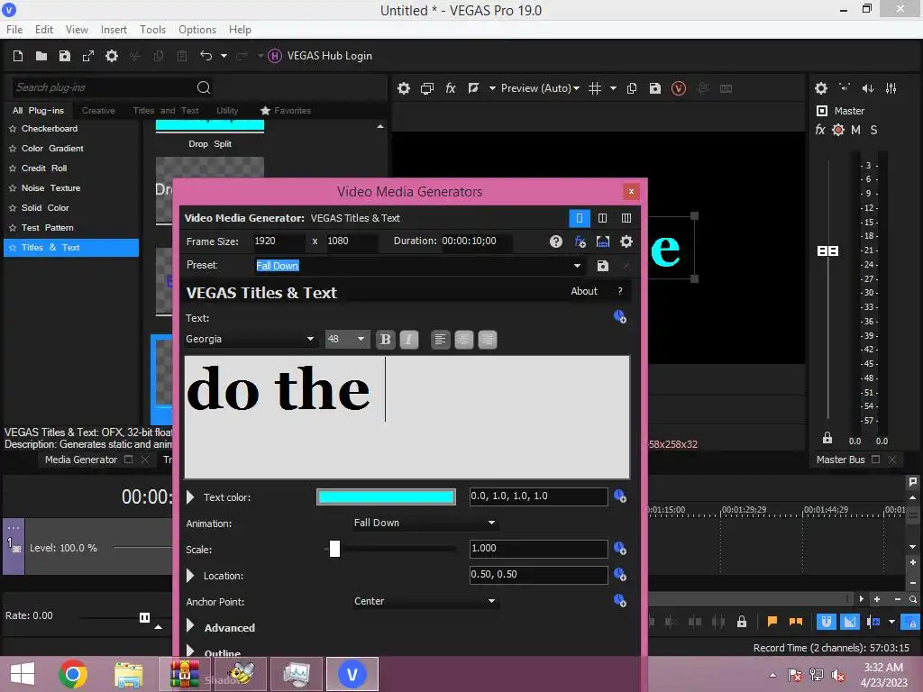The image size is (923, 692).
Task: Click inside the text editing area
Action: (x=407, y=417)
